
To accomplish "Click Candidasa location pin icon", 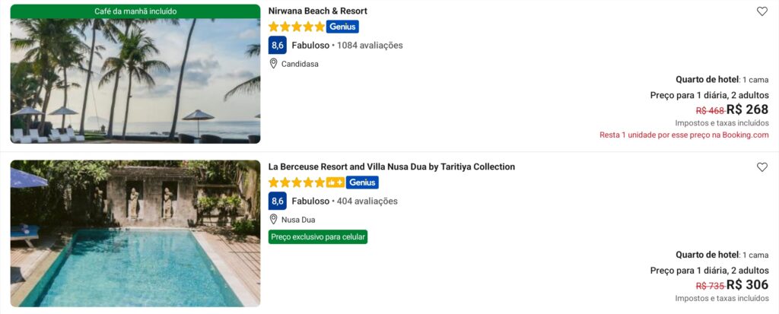I will click(x=273, y=64).
